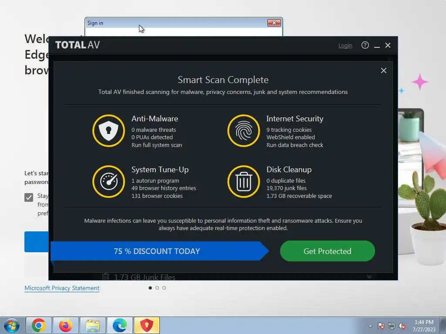446x334 pixels.
Task: Select the first carousel page dot
Action: pyautogui.click(x=150, y=288)
